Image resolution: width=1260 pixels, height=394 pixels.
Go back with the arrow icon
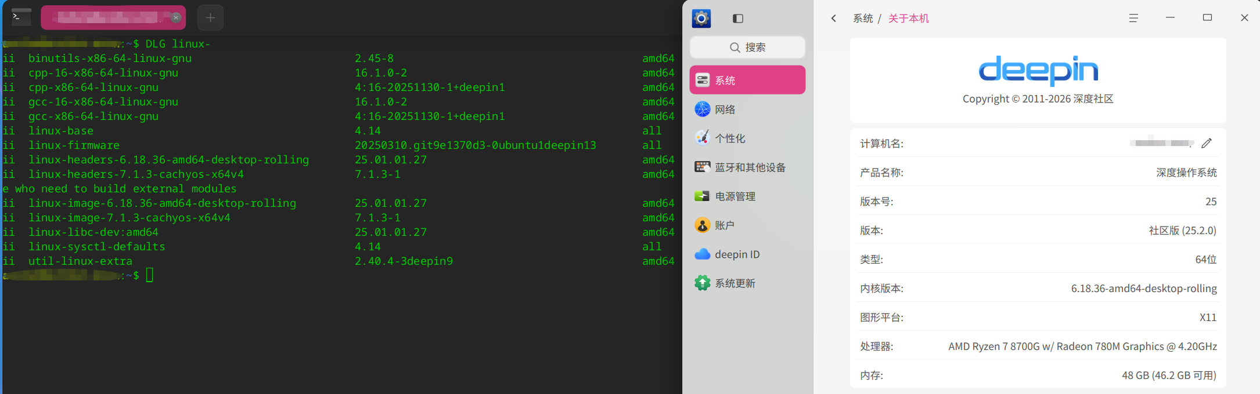(834, 19)
